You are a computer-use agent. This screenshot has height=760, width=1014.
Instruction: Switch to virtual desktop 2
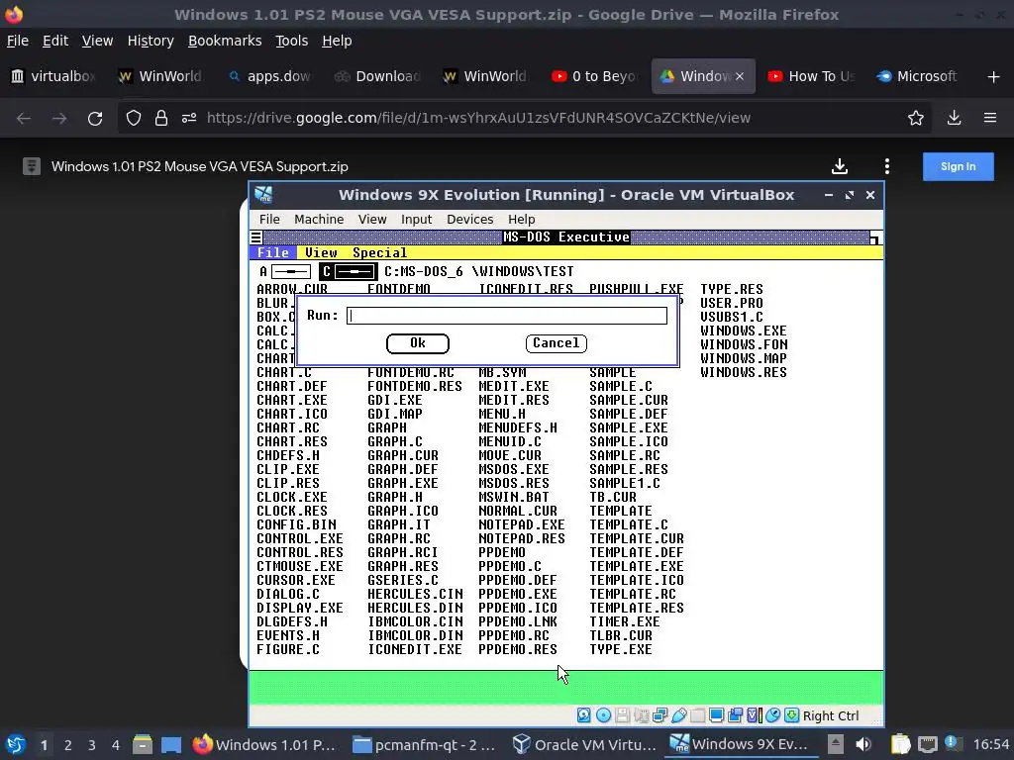tap(68, 744)
